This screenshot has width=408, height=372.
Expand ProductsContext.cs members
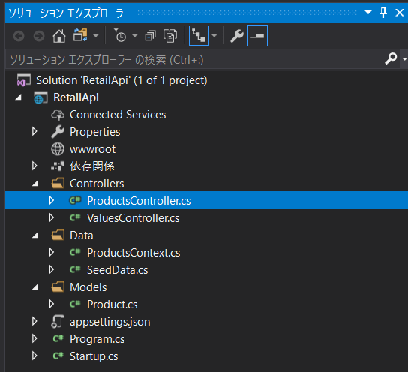(52, 252)
